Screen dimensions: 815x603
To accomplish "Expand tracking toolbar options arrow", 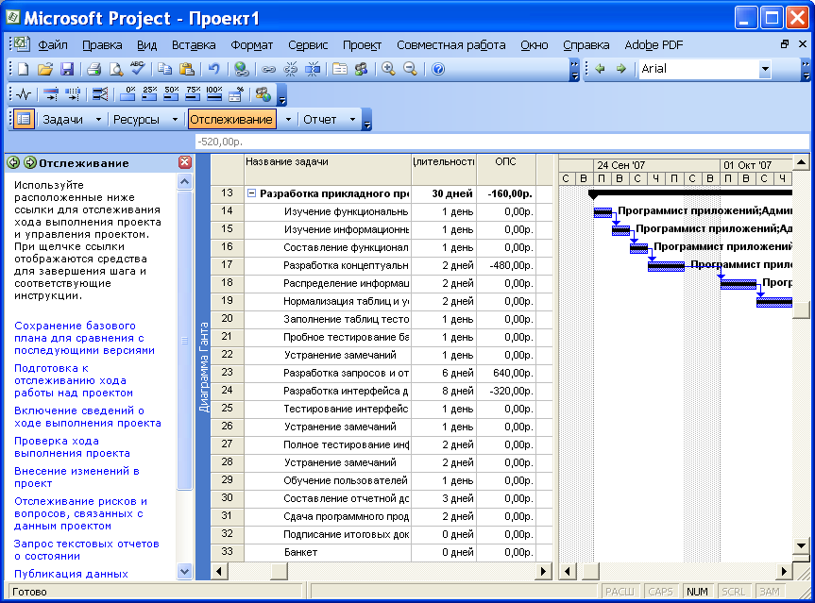I will pyautogui.click(x=281, y=95).
